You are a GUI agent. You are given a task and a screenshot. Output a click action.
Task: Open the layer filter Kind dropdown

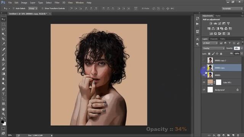pyautogui.click(x=210, y=43)
